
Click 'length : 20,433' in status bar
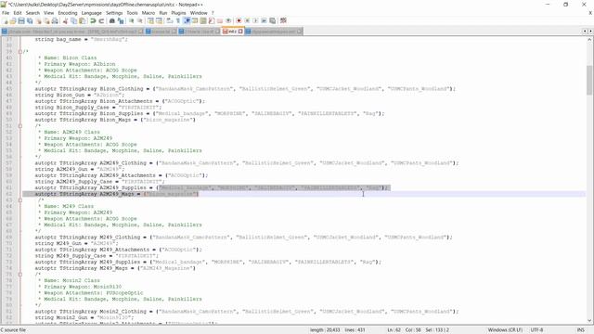pos(325,330)
